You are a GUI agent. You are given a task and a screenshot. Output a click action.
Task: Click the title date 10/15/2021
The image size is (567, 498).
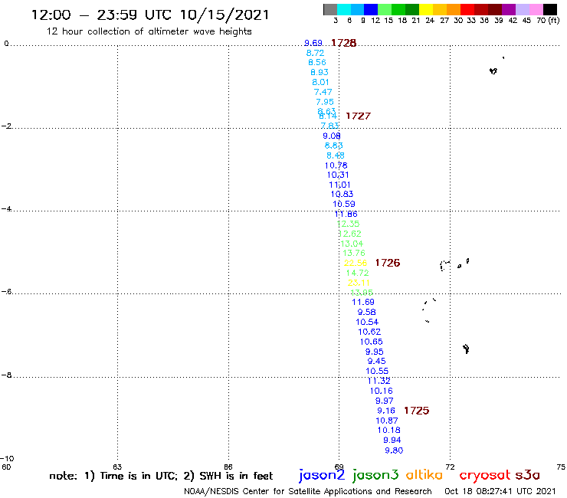pyautogui.click(x=225, y=15)
